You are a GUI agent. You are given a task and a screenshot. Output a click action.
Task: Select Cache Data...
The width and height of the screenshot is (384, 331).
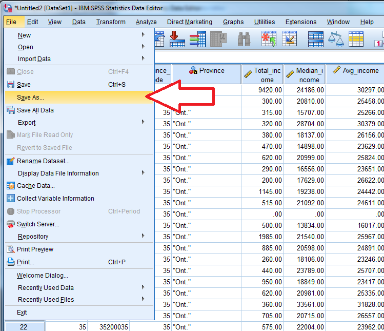point(79,186)
